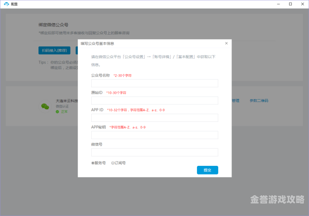The width and height of the screenshot is (309, 216).
Task: Click the 微信号 input field
Action: 154,152
